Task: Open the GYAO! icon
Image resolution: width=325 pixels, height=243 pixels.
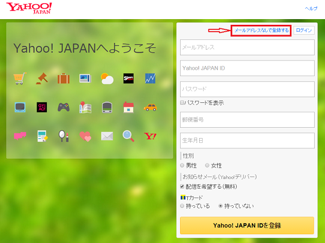Action: [x=42, y=107]
